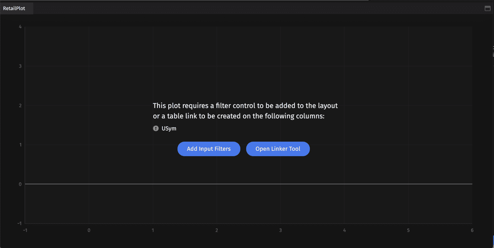Maximize the panel using the top-right icon
The width and height of the screenshot is (494, 248).
tap(487, 8)
